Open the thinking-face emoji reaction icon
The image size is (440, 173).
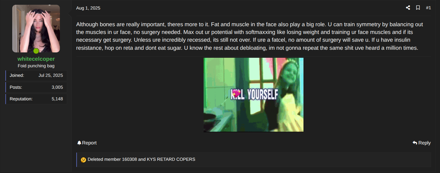point(83,160)
